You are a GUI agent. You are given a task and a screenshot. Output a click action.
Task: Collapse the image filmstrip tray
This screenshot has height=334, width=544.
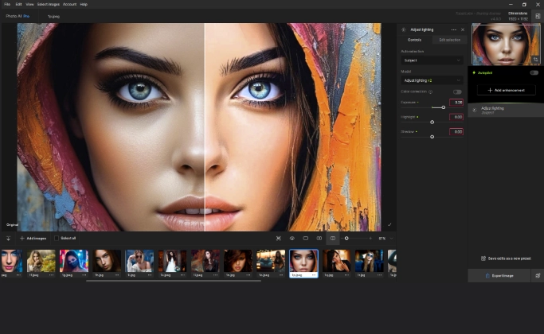tap(8, 238)
